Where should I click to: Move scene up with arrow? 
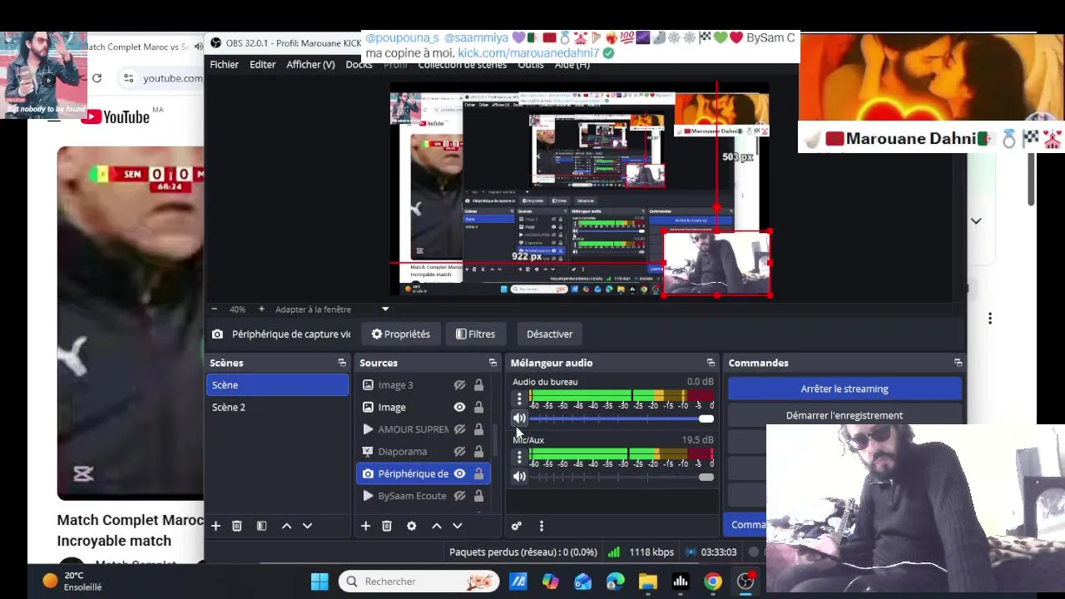286,526
